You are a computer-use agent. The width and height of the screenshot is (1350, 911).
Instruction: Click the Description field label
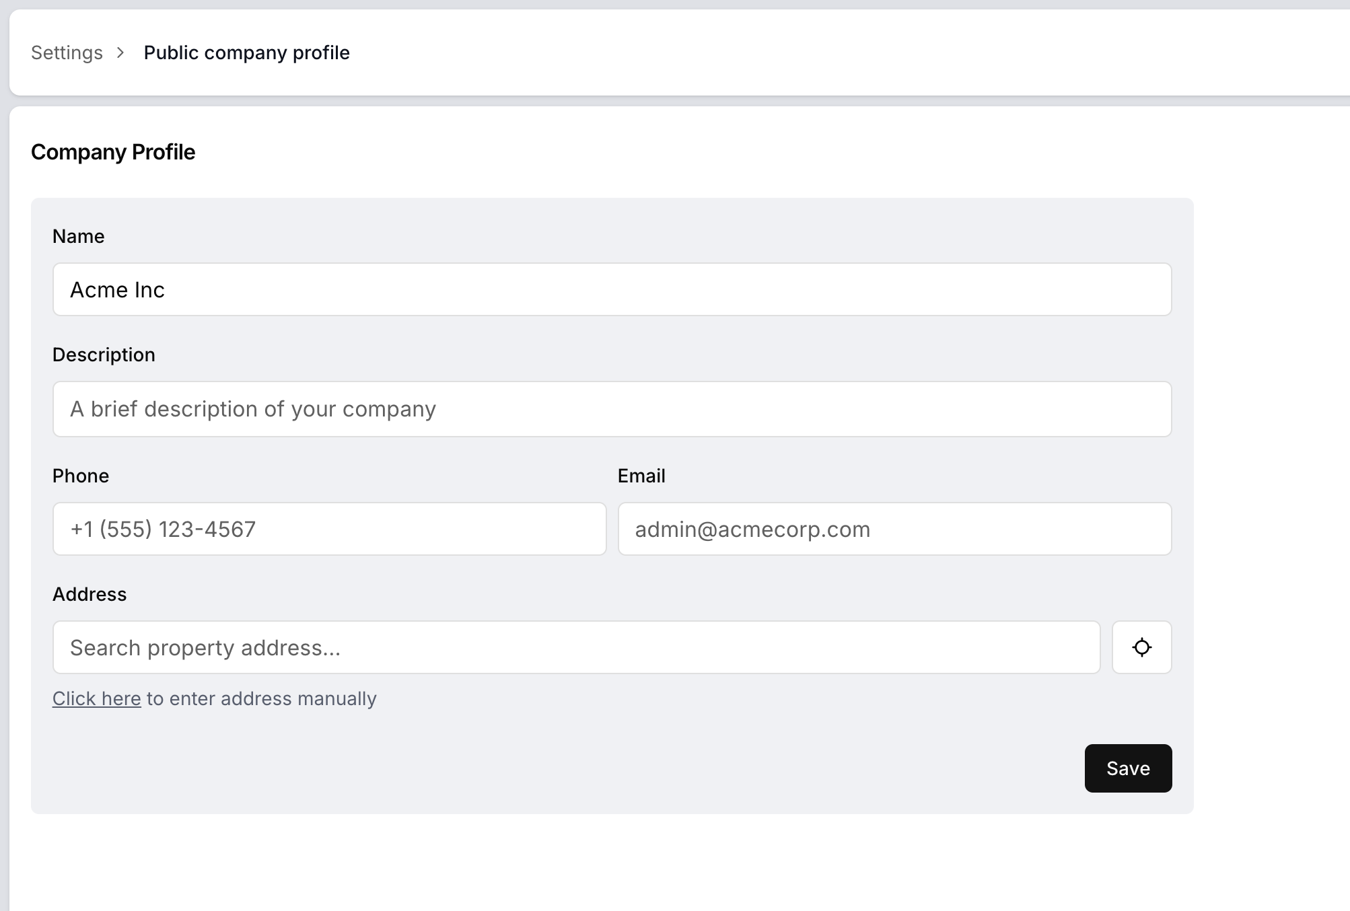104,355
